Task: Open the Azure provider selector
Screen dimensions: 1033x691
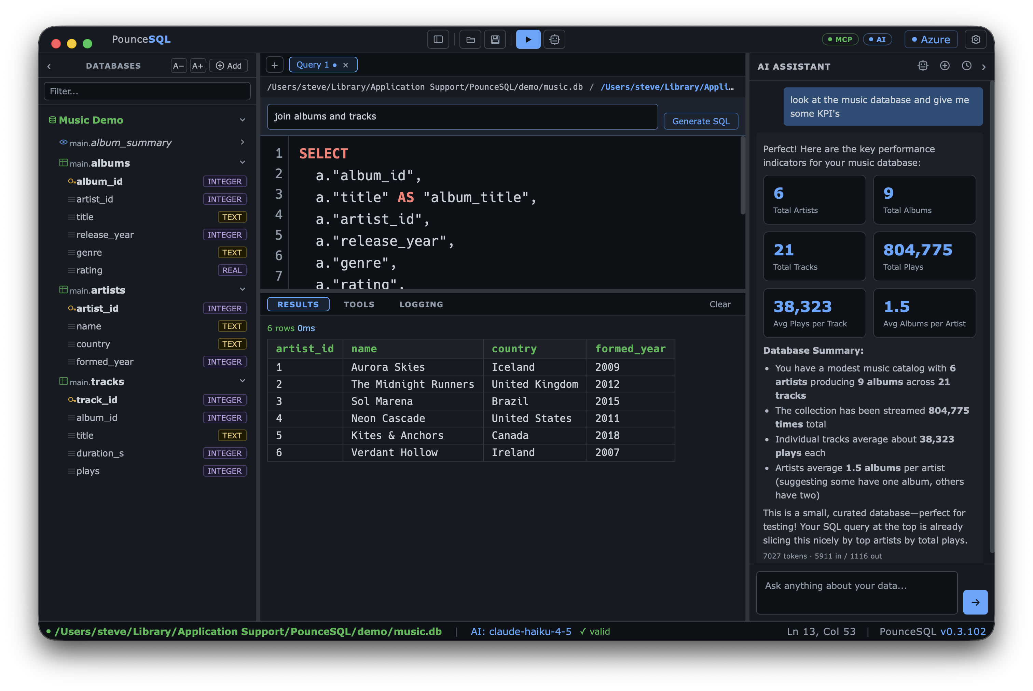Action: pyautogui.click(x=931, y=39)
